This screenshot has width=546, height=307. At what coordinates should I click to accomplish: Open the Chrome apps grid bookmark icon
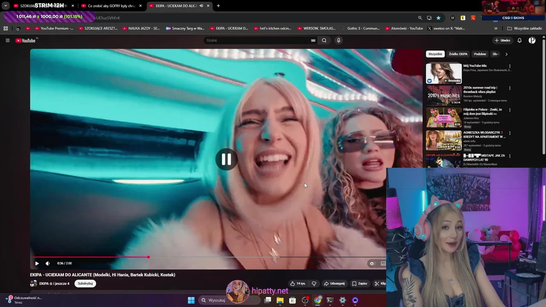6,29
